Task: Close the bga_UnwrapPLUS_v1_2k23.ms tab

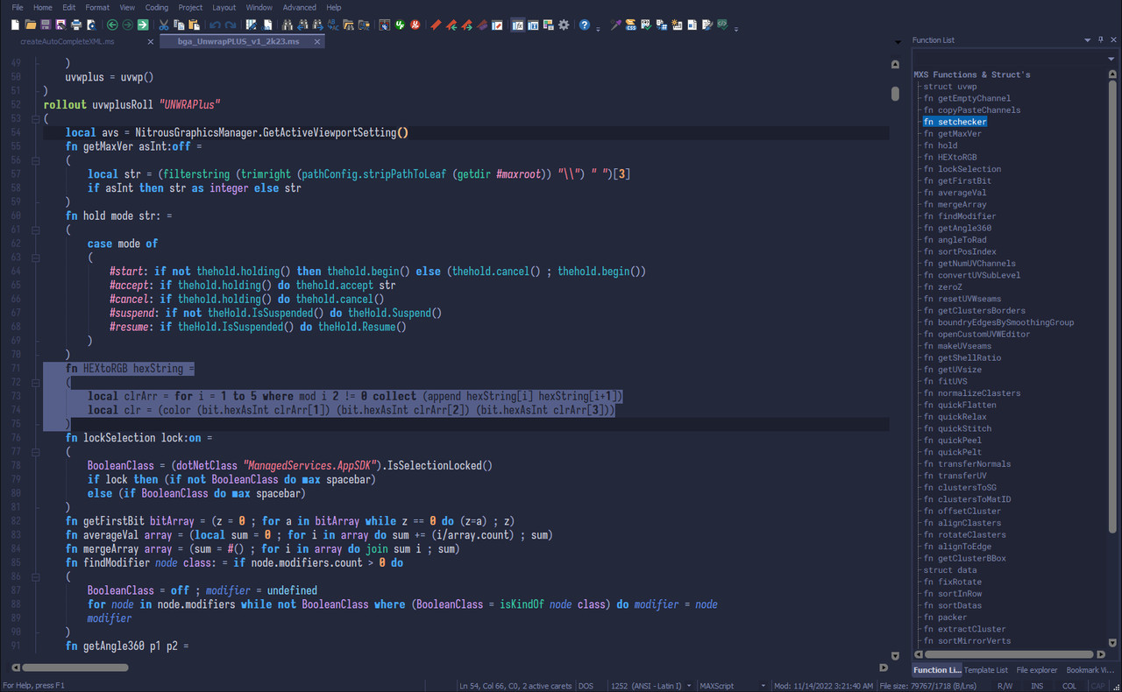Action: 317,41
